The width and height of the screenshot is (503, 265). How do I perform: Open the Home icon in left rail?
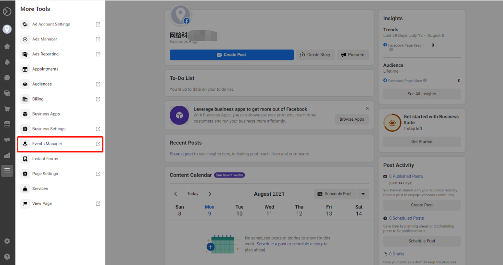pos(7,47)
